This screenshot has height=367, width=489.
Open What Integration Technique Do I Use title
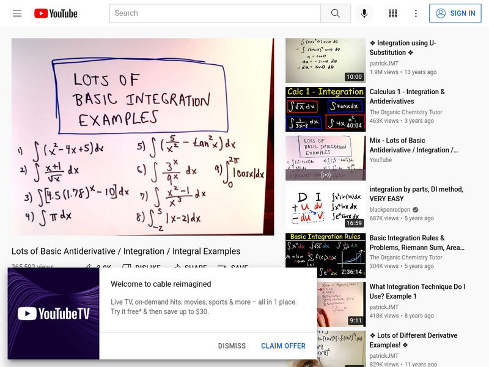coord(417,291)
